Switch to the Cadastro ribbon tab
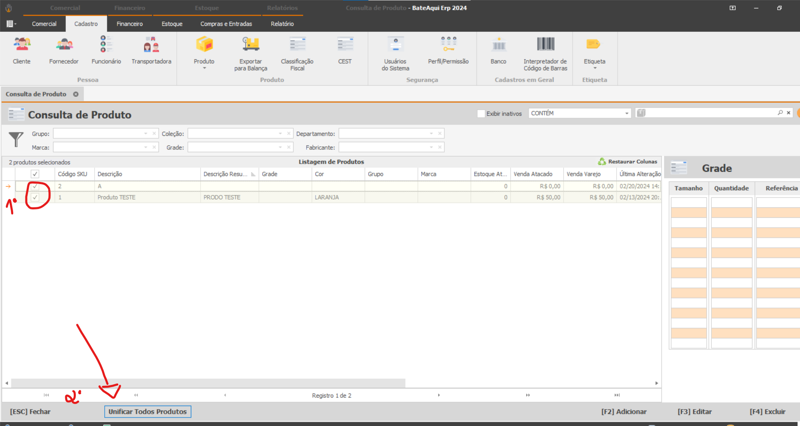 coord(86,24)
